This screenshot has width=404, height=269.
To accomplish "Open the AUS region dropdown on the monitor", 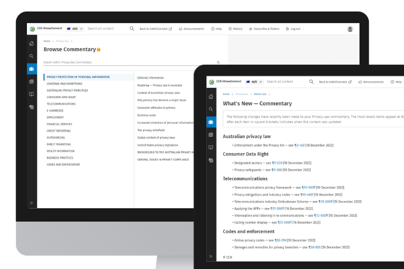I will [74, 29].
